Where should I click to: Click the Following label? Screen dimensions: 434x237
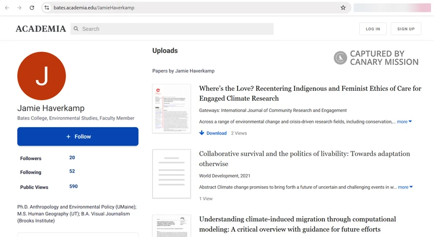tap(31, 172)
